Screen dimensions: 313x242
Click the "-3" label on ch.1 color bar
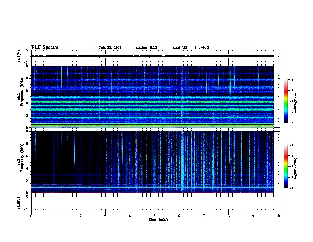(x=291, y=80)
